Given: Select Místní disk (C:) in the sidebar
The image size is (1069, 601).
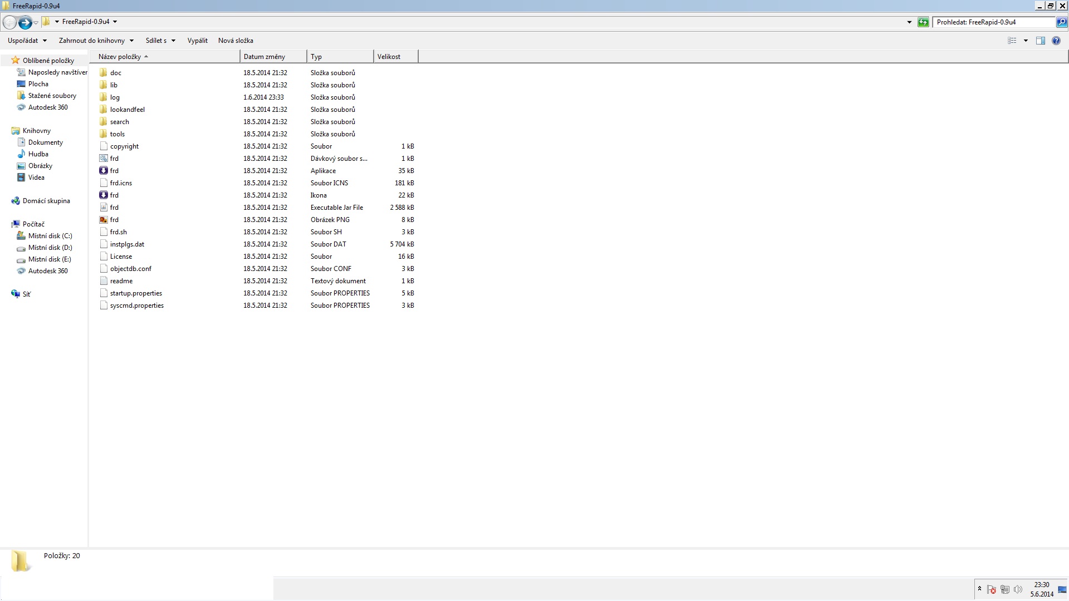Looking at the screenshot, I should coord(50,236).
